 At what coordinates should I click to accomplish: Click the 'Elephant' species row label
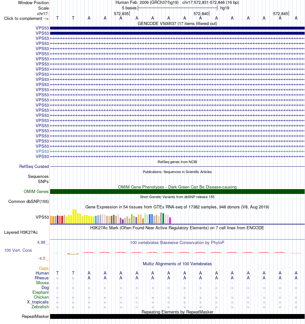tap(40, 293)
